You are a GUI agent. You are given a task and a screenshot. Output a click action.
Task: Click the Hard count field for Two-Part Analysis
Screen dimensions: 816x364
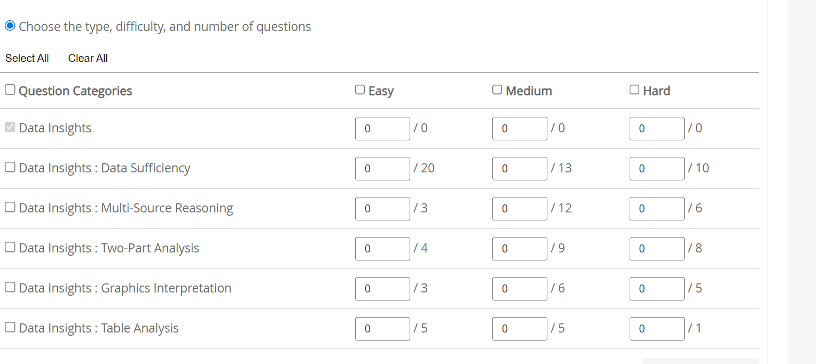[x=657, y=248]
